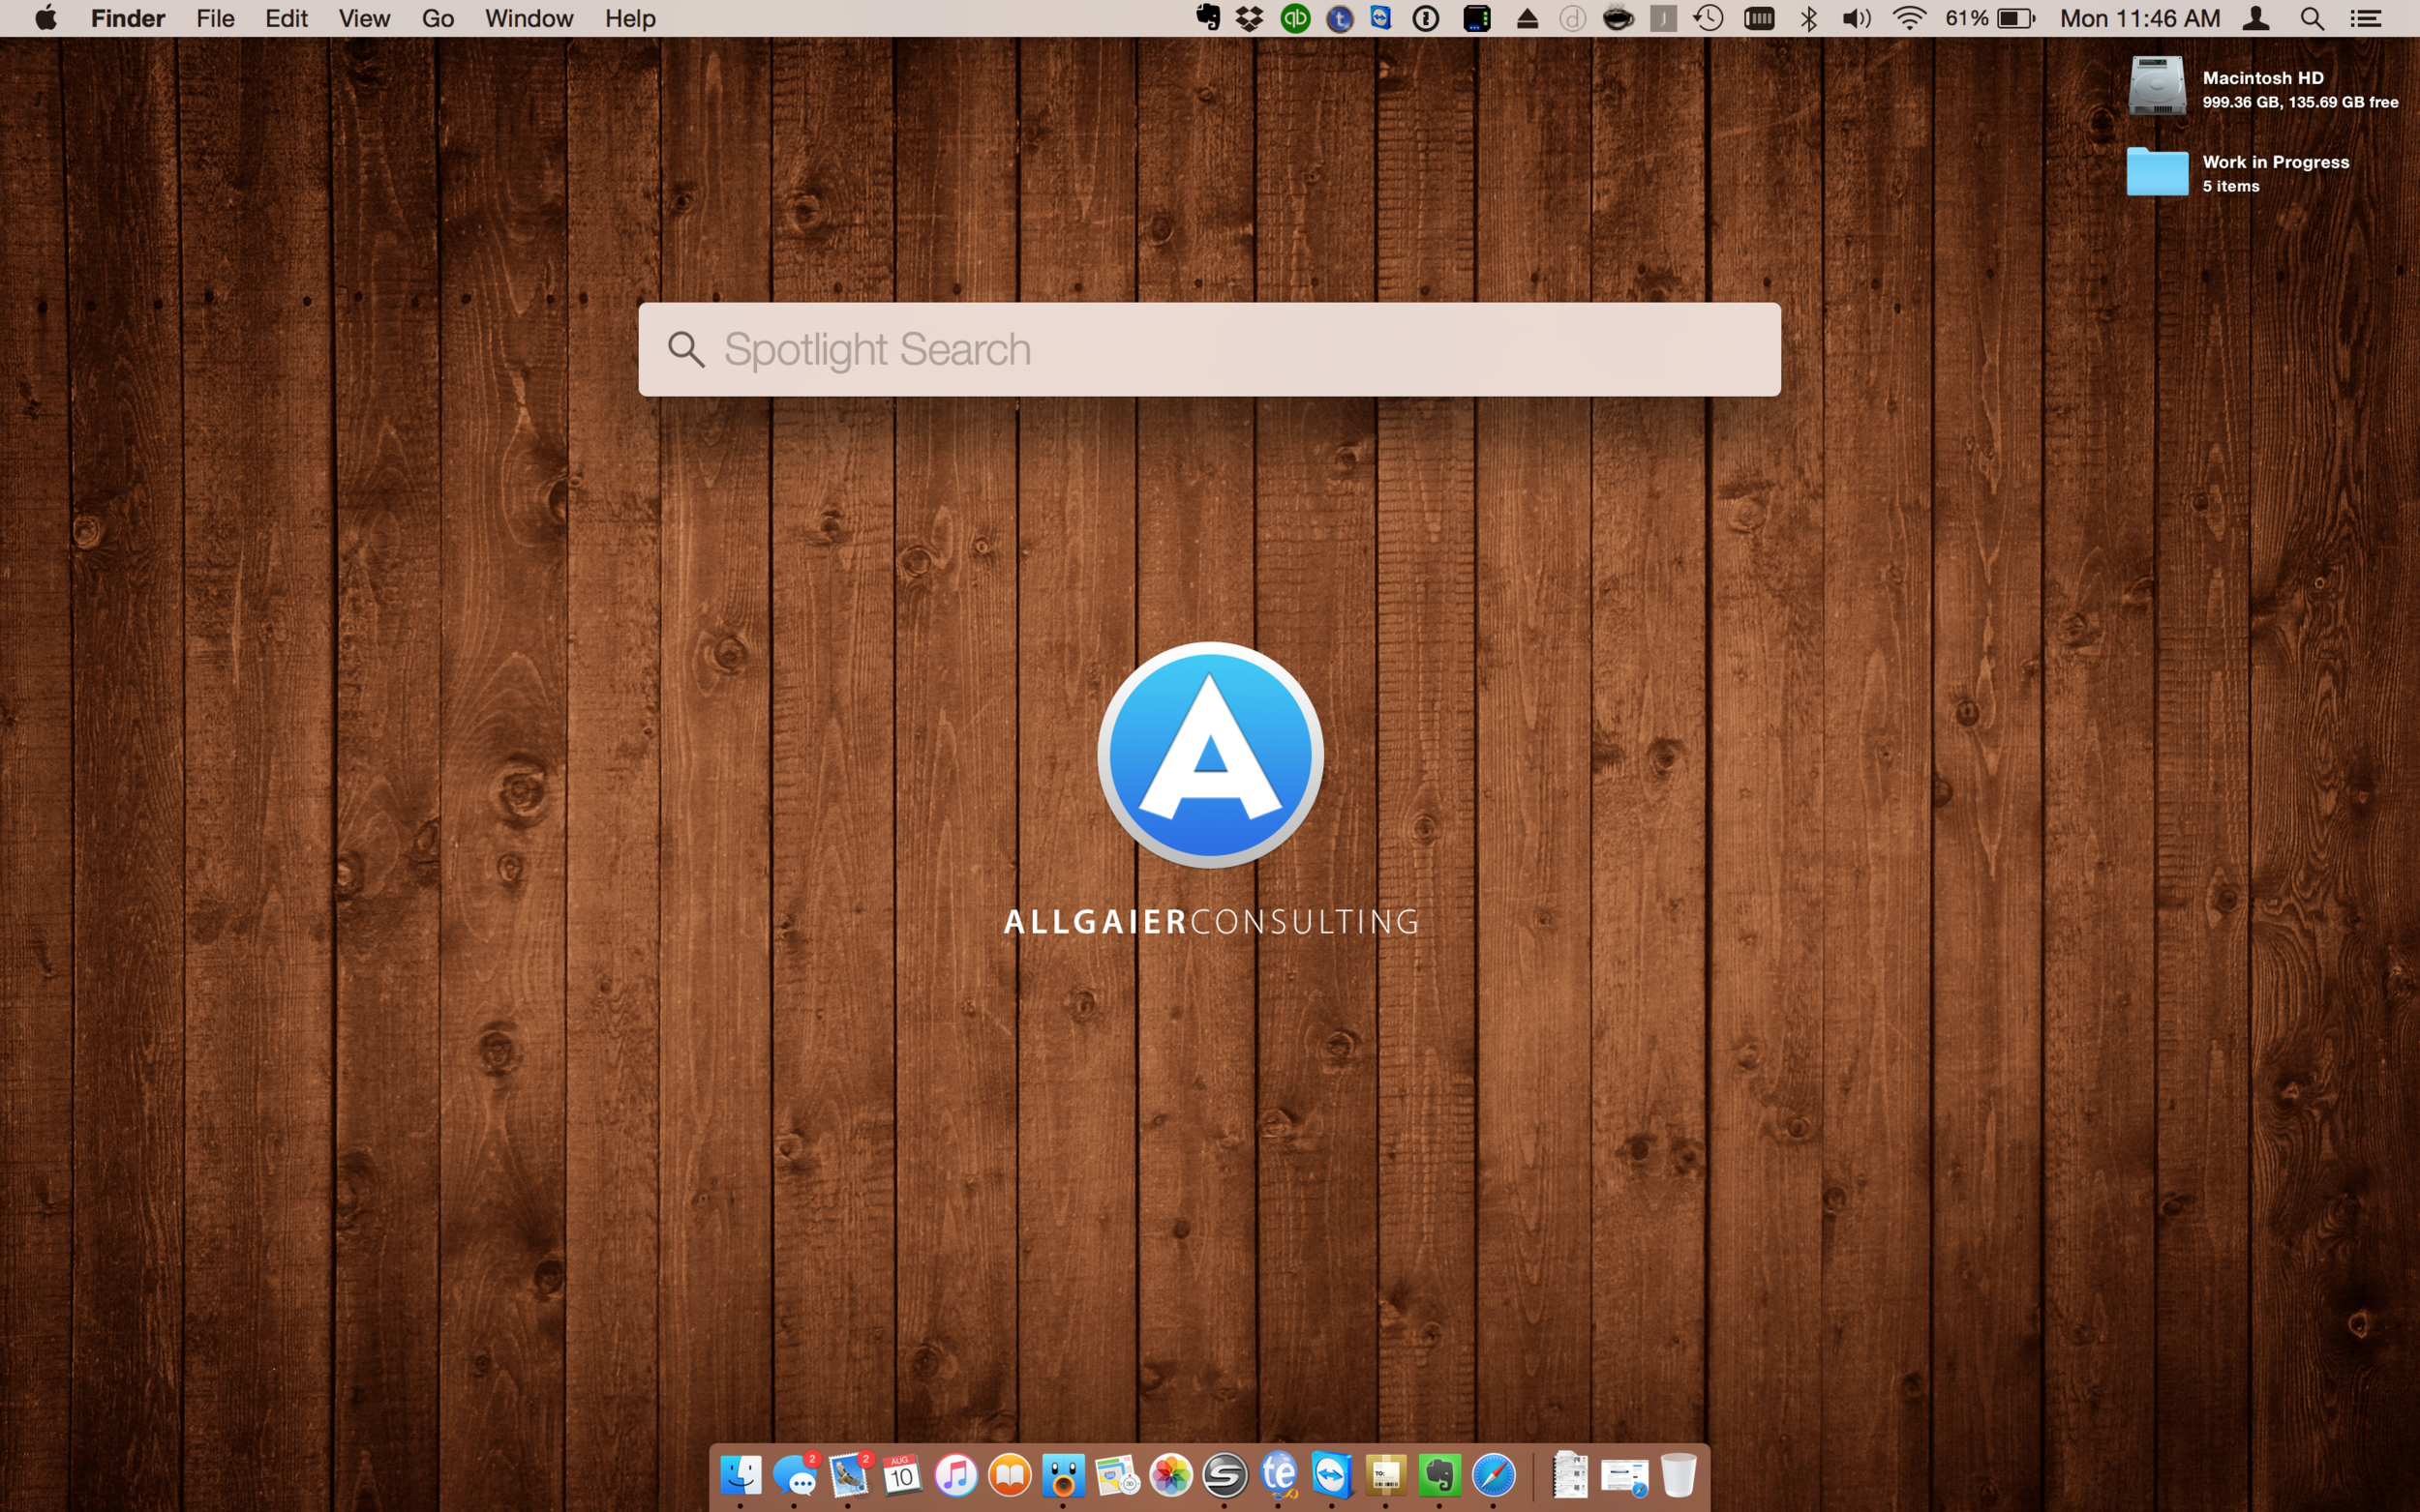
Task: Click the Evernote elephant menu bar icon
Action: coord(1207,18)
